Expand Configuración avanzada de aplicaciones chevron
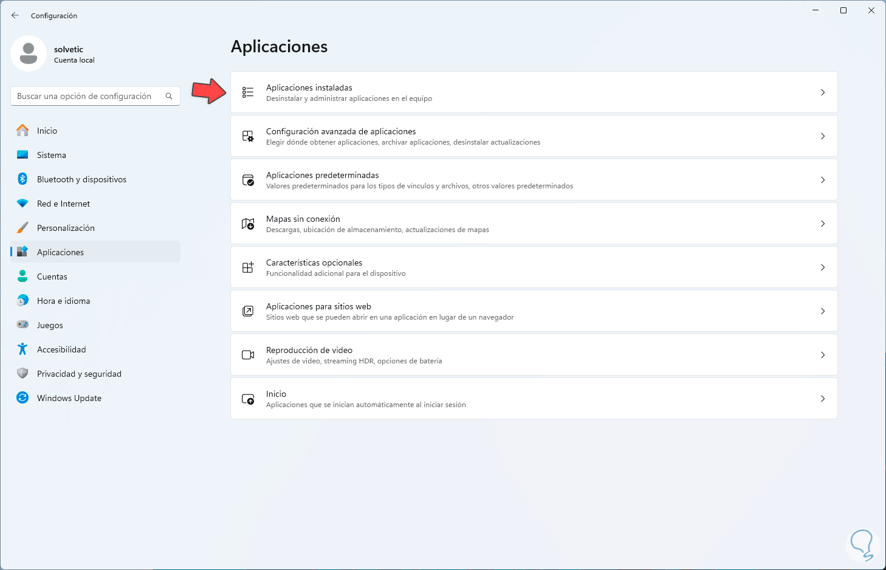The height and width of the screenshot is (570, 886). (x=823, y=136)
